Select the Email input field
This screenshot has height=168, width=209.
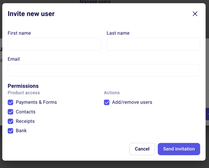coord(104,70)
